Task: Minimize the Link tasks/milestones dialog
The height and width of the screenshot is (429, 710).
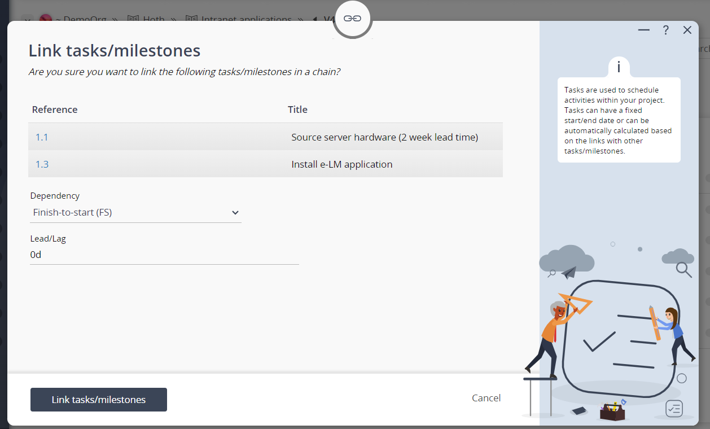Action: click(x=644, y=30)
